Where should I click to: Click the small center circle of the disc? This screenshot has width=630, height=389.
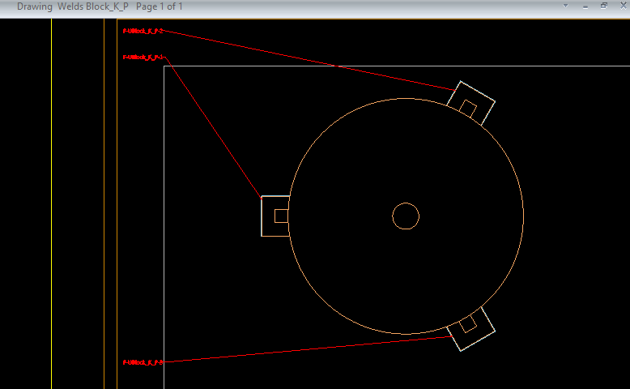tap(405, 216)
